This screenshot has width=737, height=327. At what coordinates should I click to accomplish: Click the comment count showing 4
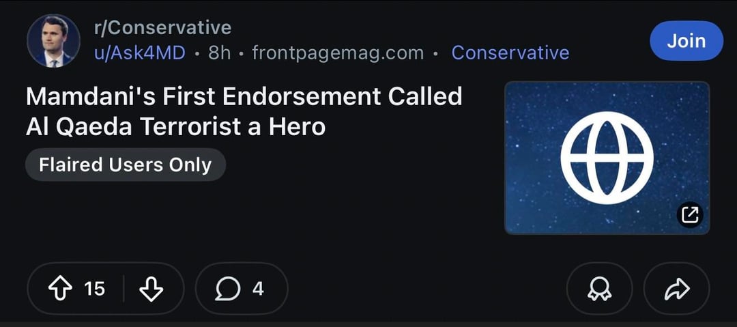pos(257,289)
